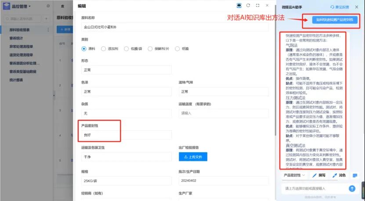Click the 微搭云AI助手 panel title

tap(292, 7)
